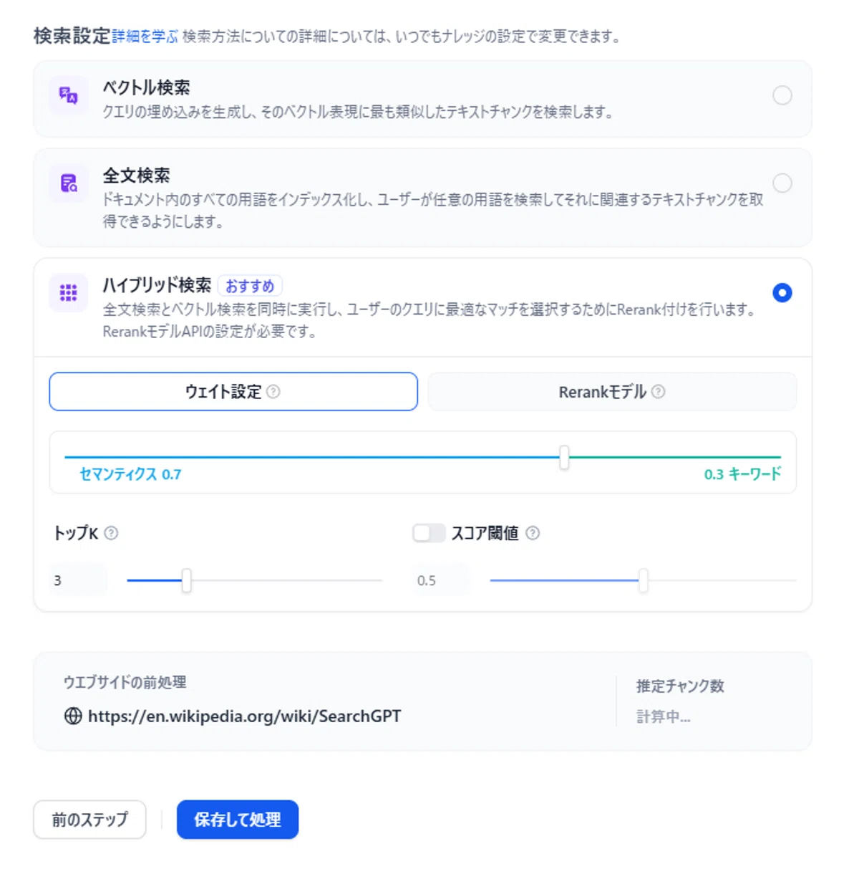Open the 詳細を学ぶ link
The width and height of the screenshot is (859, 874).
tap(145, 37)
